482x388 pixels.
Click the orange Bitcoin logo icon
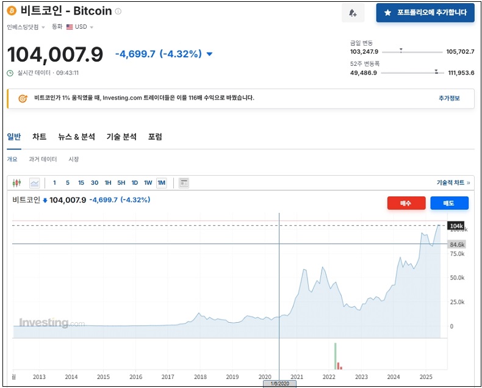pyautogui.click(x=12, y=11)
